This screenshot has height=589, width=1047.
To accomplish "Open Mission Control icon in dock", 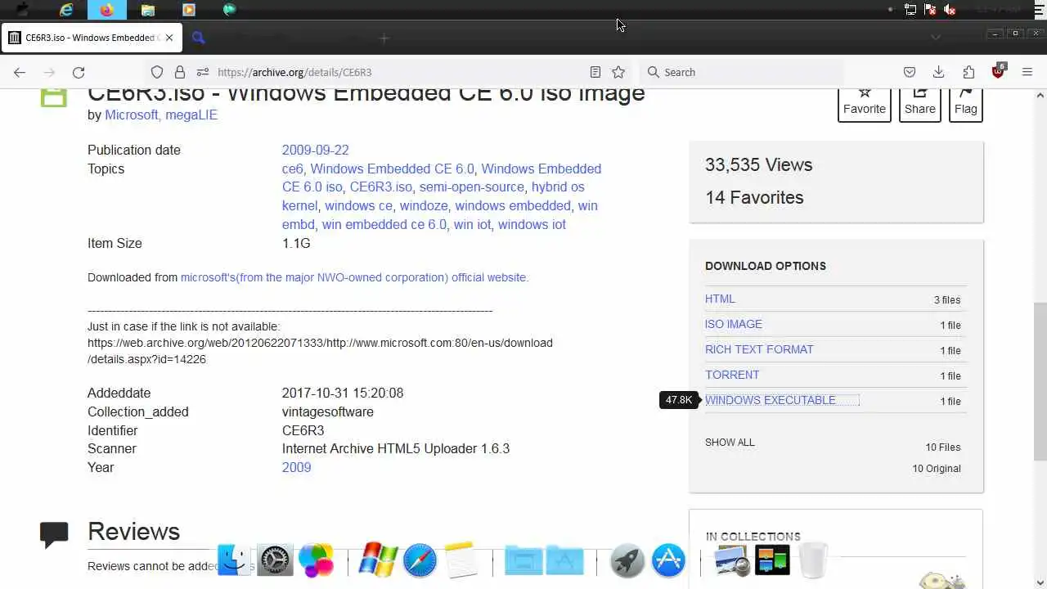I will [772, 560].
